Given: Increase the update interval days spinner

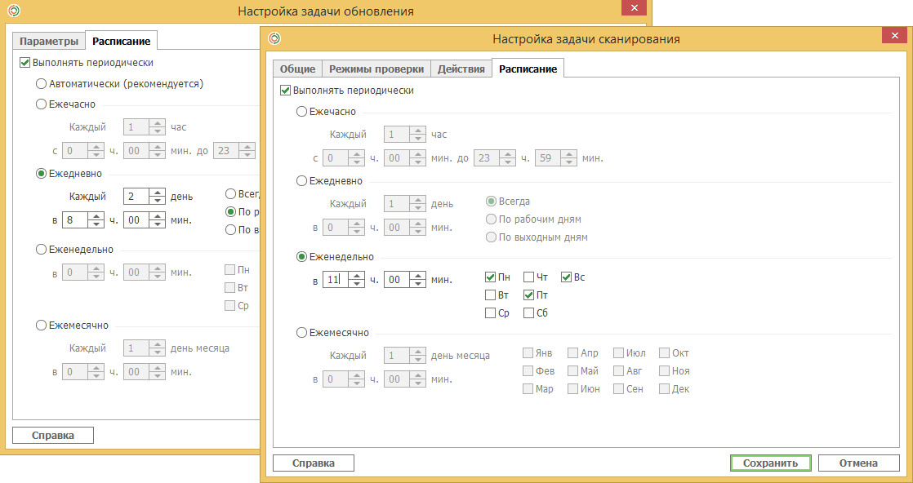Looking at the screenshot, I should click(158, 192).
